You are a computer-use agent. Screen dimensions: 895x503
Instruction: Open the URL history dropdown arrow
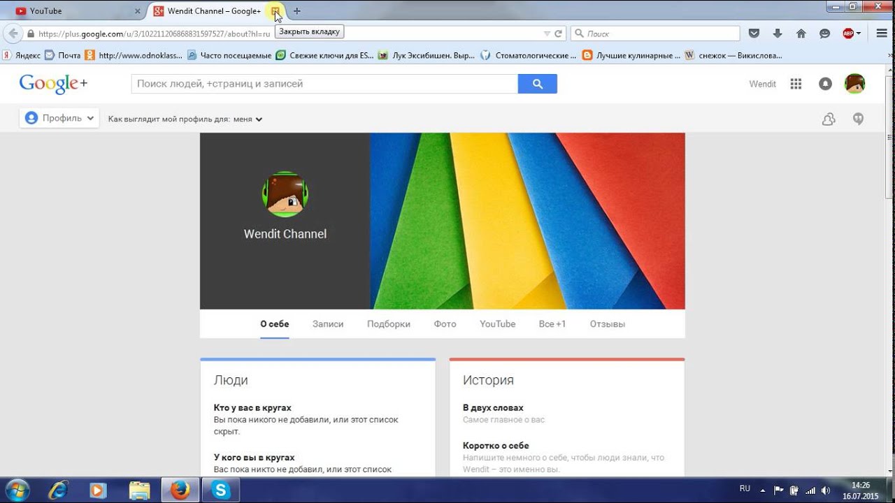click(x=547, y=33)
